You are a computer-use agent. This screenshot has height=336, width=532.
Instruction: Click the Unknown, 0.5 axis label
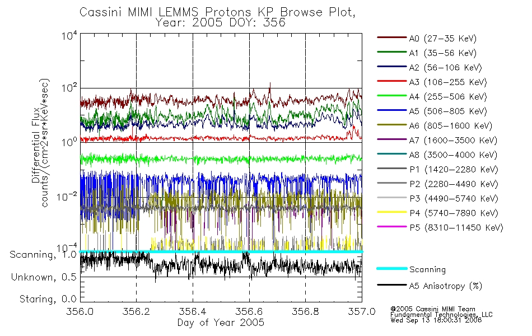pos(44,277)
